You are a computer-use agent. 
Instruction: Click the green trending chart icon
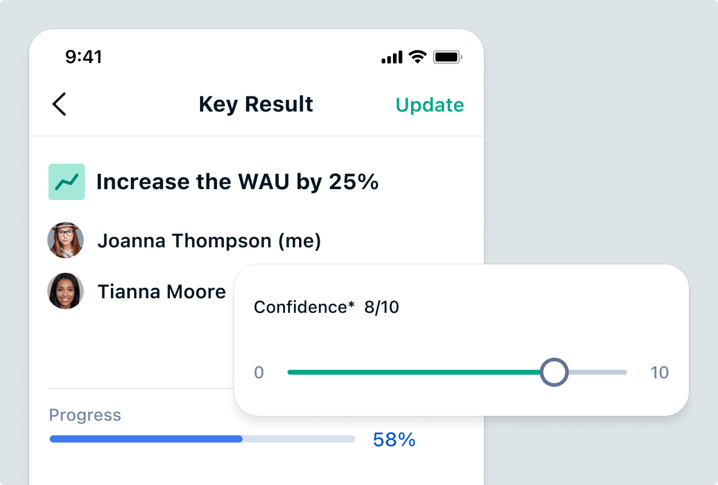(67, 181)
